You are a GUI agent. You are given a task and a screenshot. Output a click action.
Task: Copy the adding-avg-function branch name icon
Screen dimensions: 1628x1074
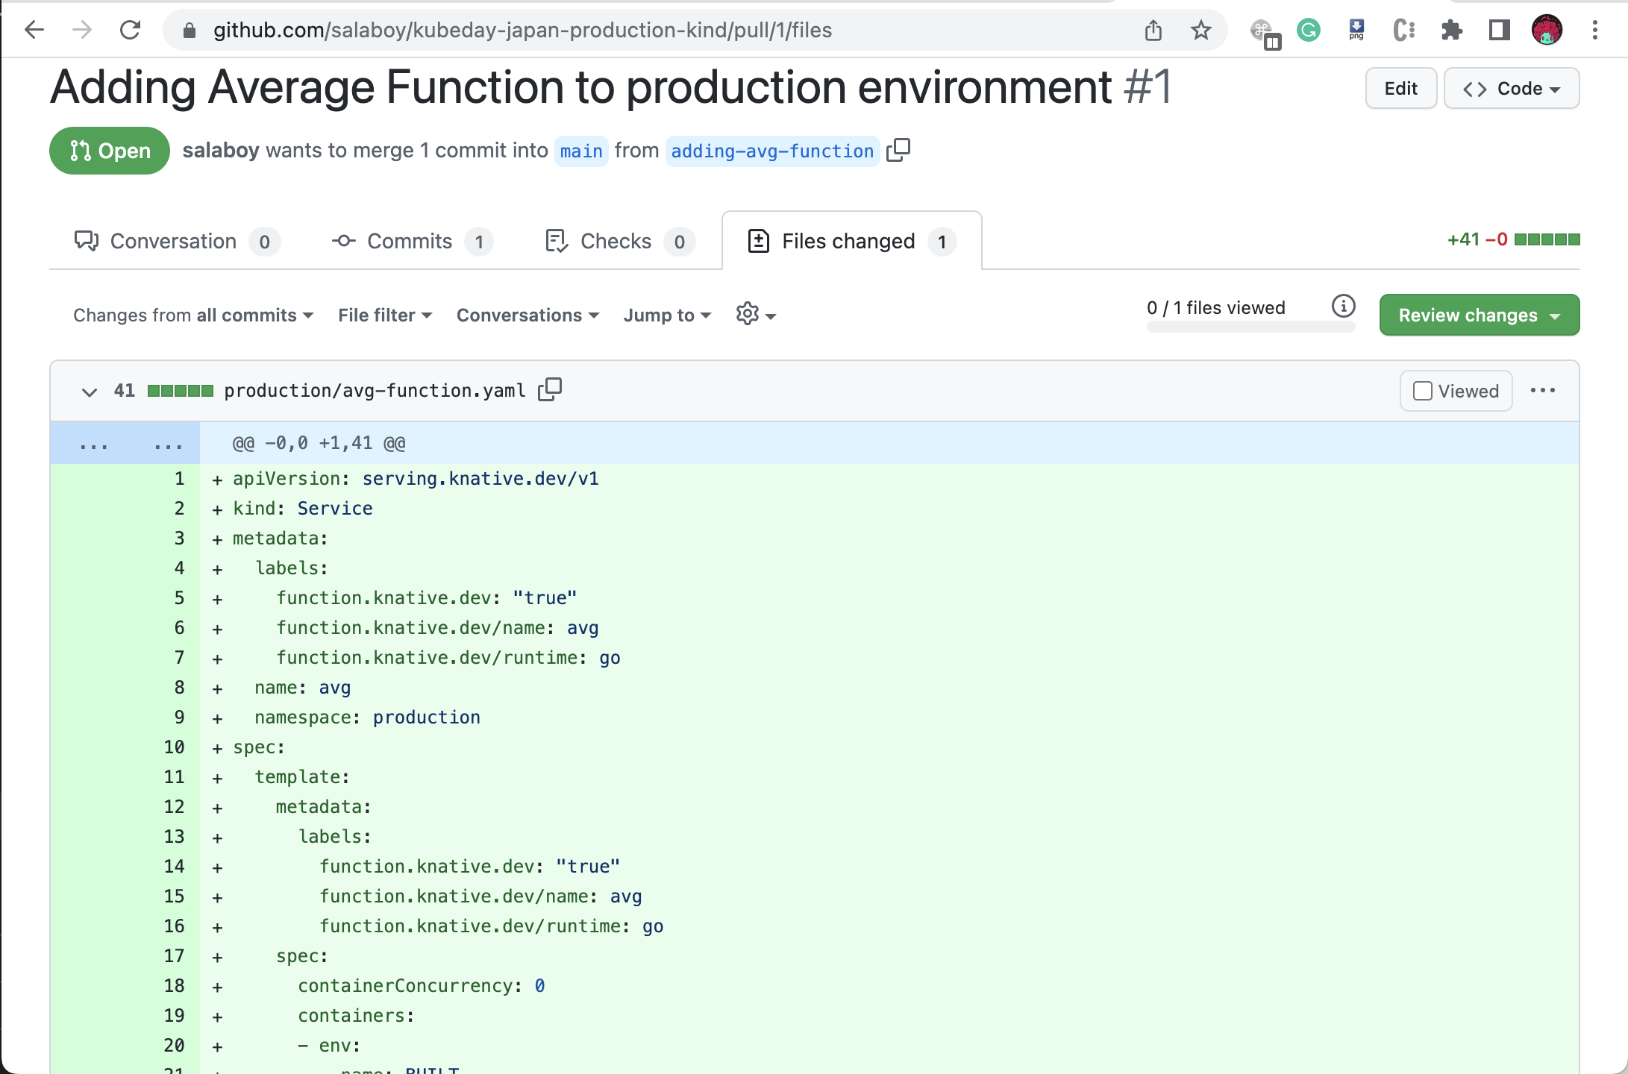click(x=898, y=150)
